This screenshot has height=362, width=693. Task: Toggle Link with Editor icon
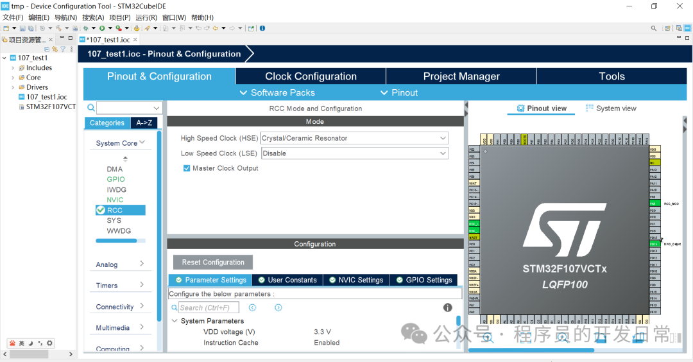55,49
